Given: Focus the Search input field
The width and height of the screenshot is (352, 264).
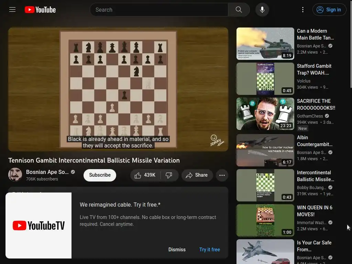Looking at the screenshot, I should (x=159, y=10).
